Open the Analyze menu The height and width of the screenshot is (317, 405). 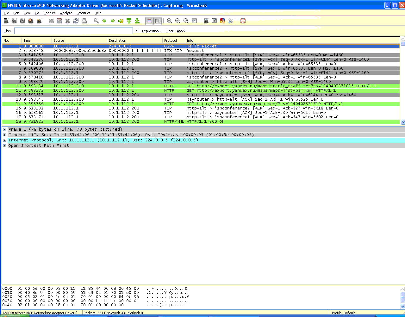coord(66,13)
